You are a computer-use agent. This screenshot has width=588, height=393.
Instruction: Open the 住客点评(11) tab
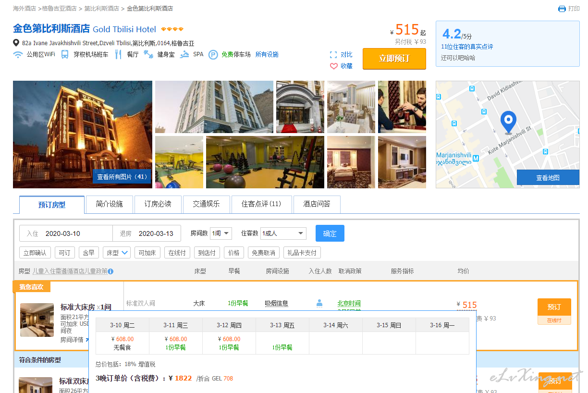point(262,204)
